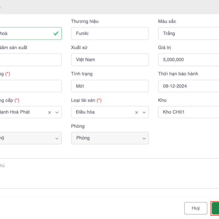Select the Xuất xứ field with Việt Nam
Viewport: 219px width, 219px height.
(110, 60)
